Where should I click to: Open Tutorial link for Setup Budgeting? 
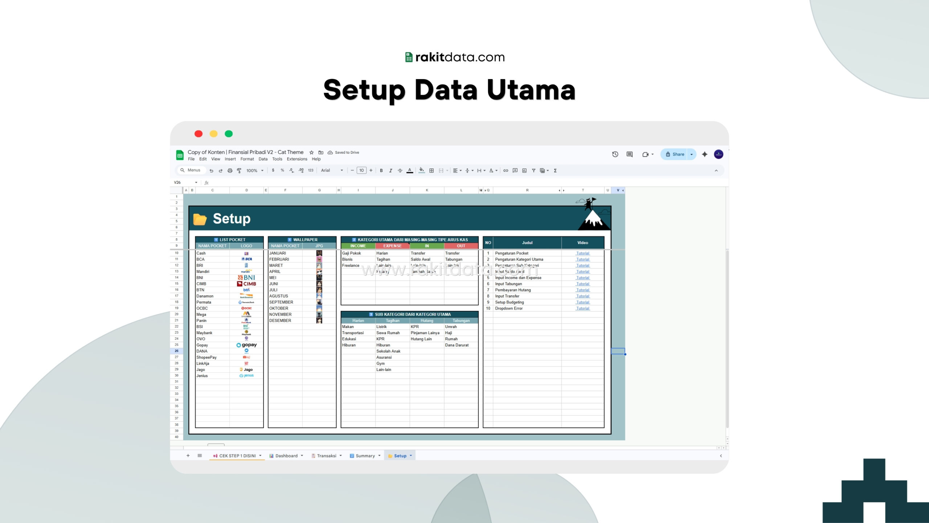coord(583,302)
